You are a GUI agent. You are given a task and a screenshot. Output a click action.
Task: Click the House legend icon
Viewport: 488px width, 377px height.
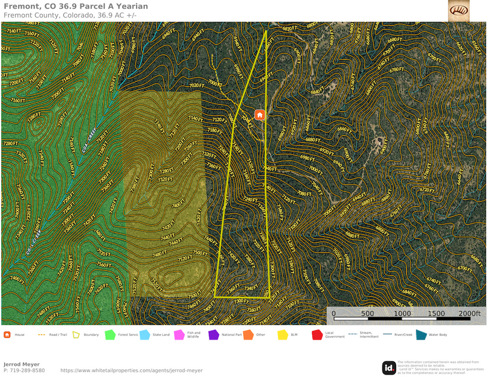pyautogui.click(x=7, y=335)
